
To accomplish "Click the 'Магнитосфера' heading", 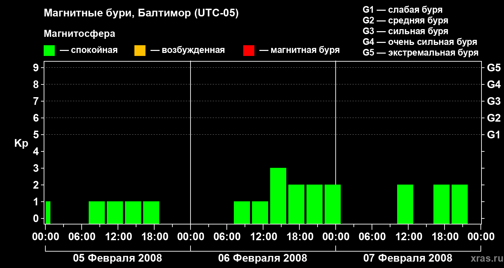I will (x=80, y=34).
